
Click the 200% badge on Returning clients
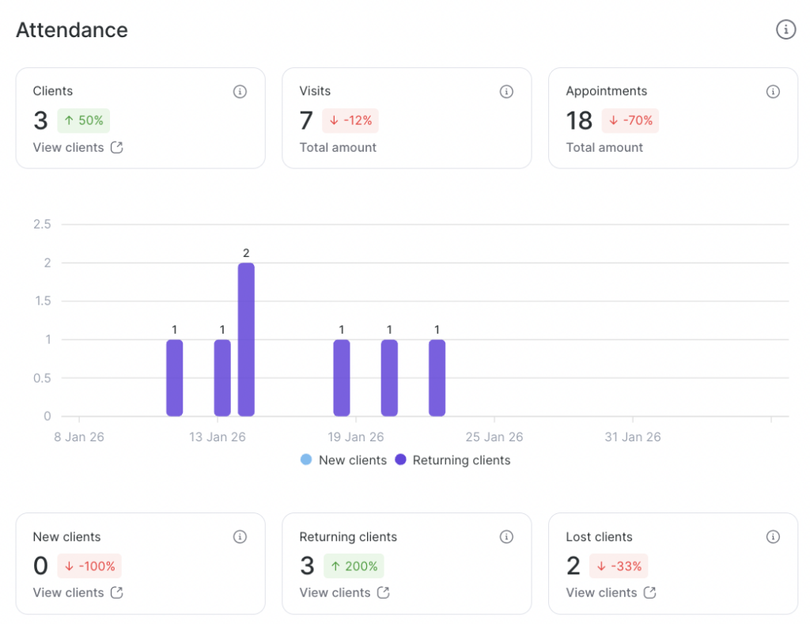click(354, 566)
